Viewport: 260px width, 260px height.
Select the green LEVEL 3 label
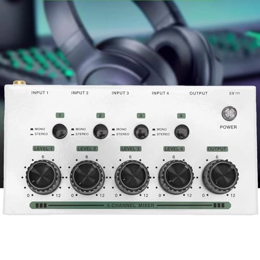point(131,149)
